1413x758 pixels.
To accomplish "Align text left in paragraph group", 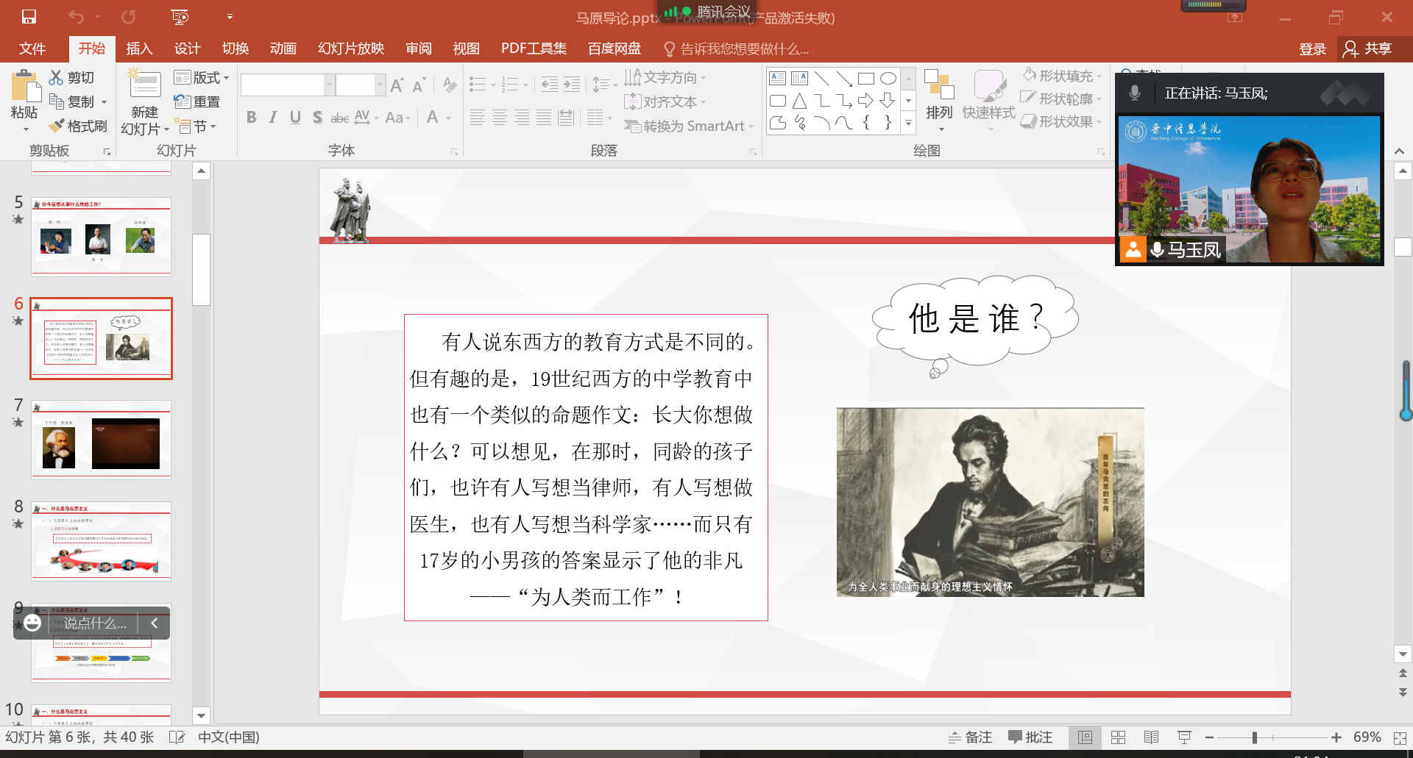I will (477, 118).
